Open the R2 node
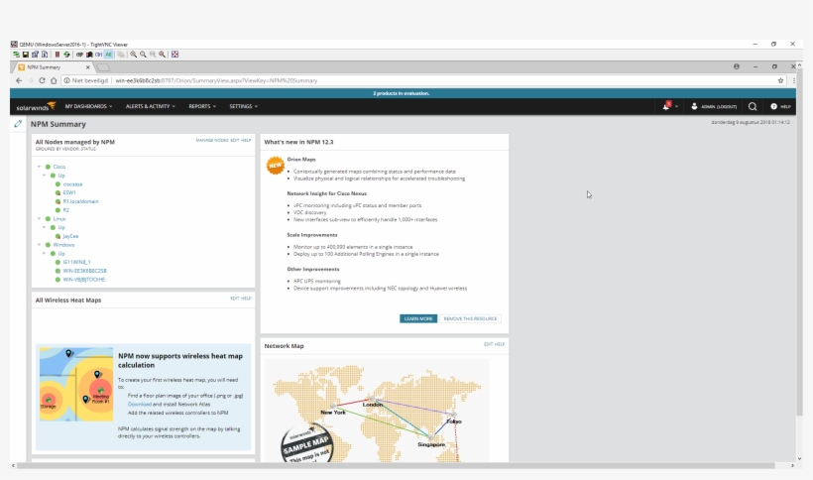This screenshot has height=480, width=813. (x=65, y=210)
